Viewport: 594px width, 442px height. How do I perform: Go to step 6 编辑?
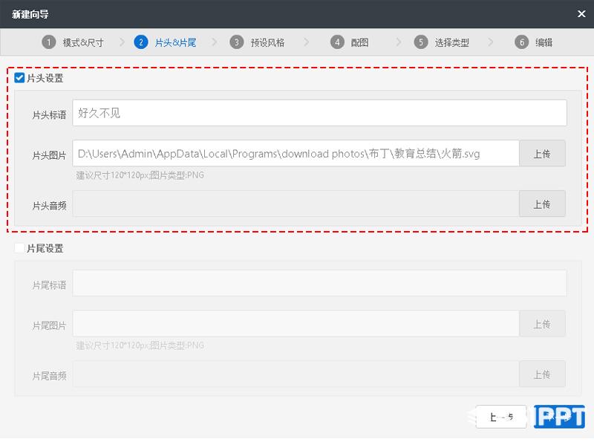coord(533,42)
